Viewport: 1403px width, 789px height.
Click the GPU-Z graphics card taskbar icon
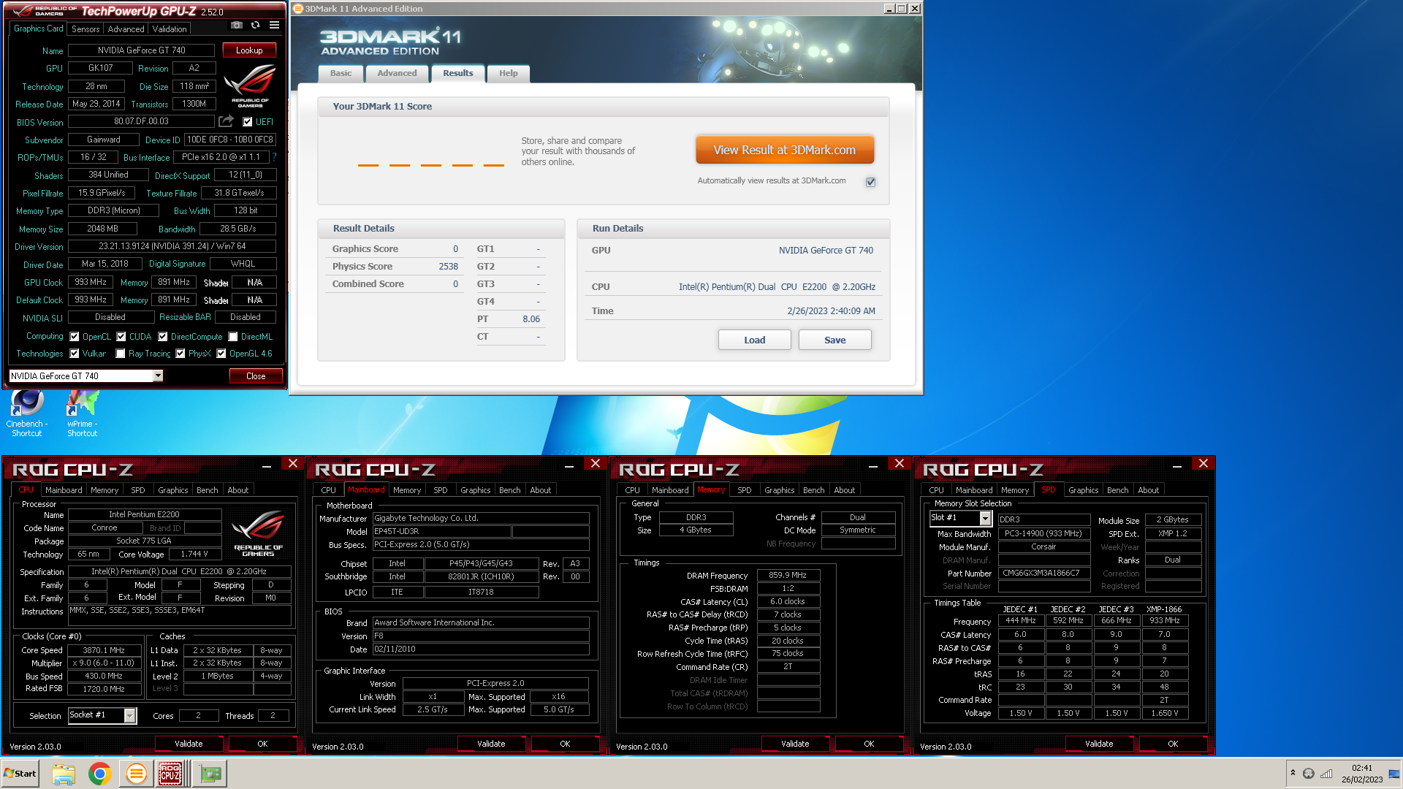coord(210,774)
